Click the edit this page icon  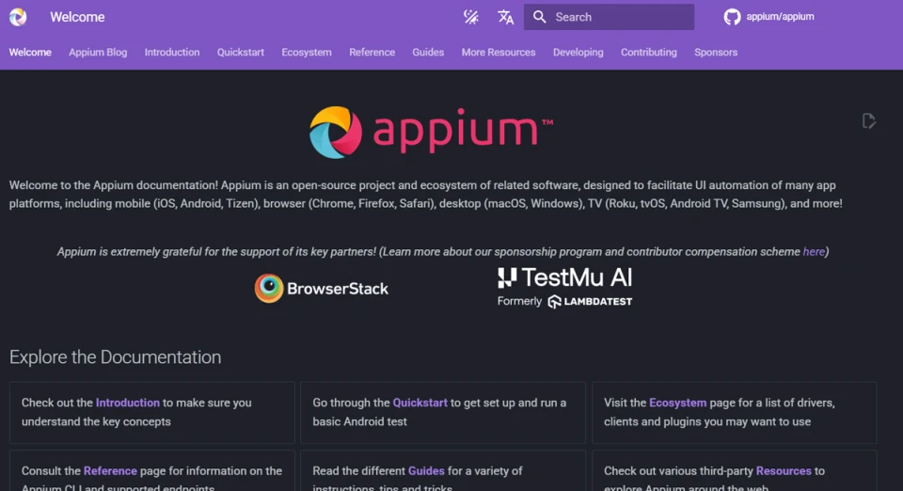click(x=868, y=121)
